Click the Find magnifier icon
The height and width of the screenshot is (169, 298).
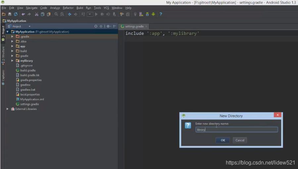click(56, 14)
